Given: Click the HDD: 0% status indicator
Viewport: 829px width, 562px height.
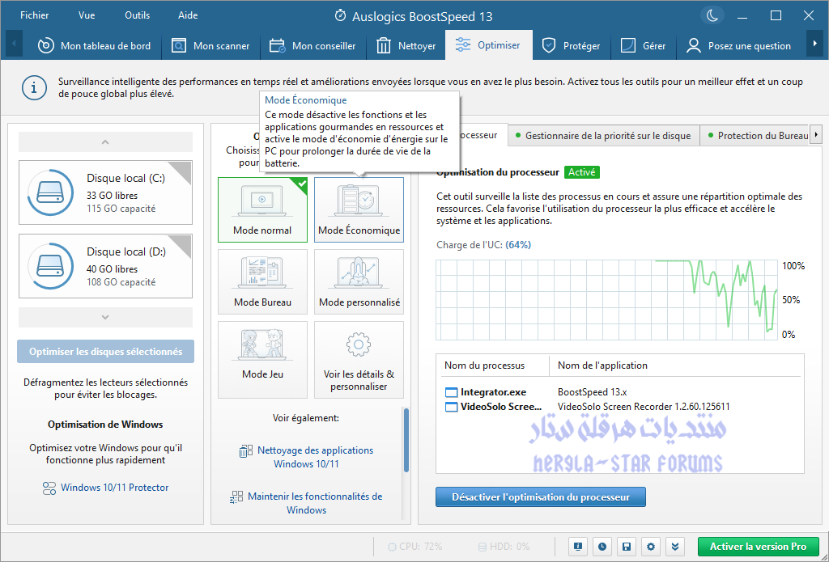Looking at the screenshot, I should [x=504, y=546].
